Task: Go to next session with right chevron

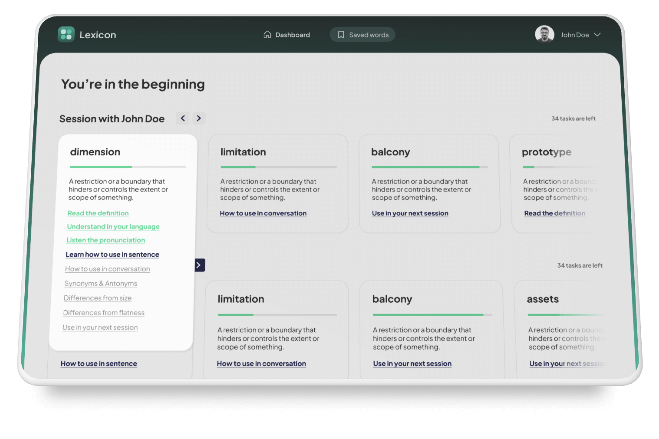Action: (x=199, y=118)
